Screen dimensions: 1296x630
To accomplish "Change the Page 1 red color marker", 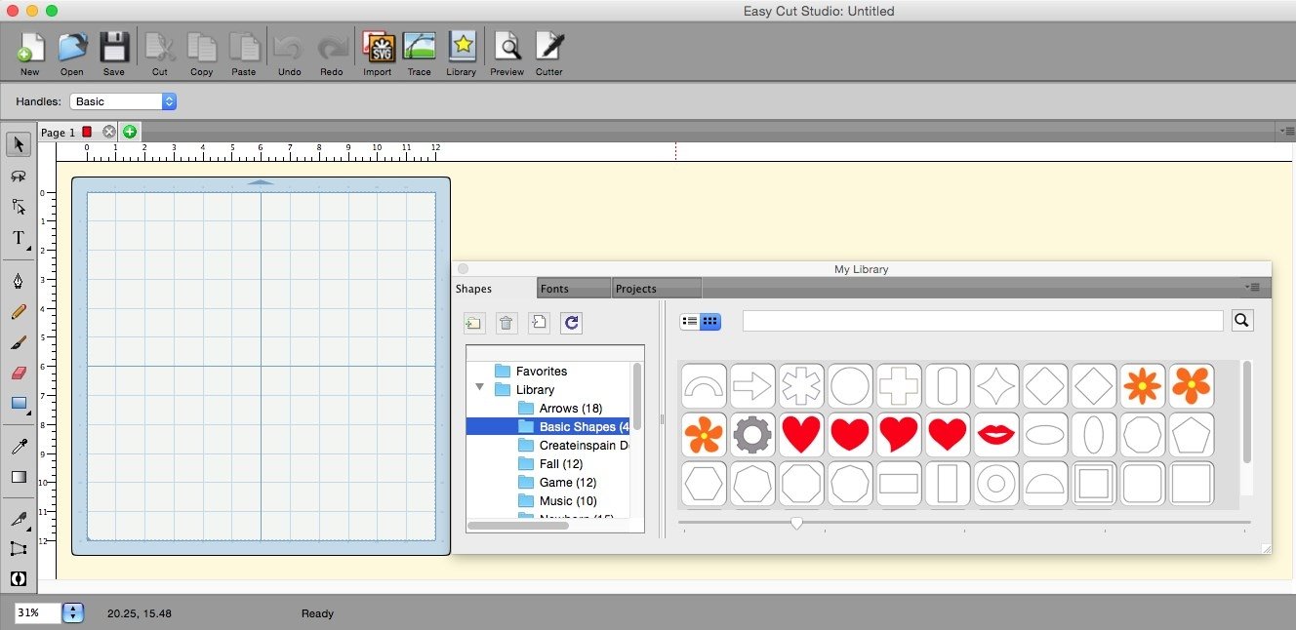I will click(x=87, y=132).
